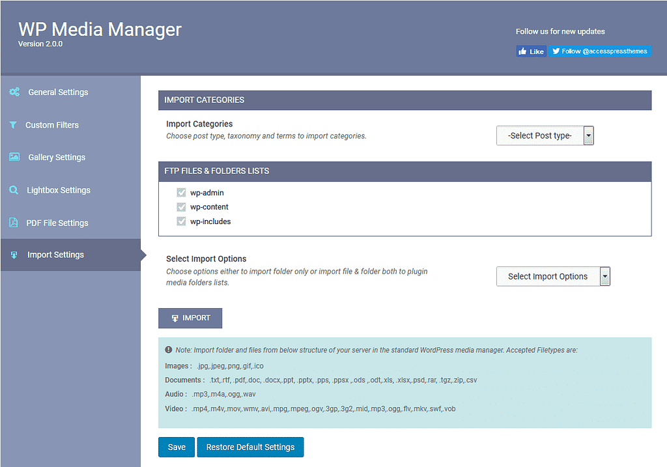
Task: Open Lightbox Settings tab
Action: (x=70, y=190)
